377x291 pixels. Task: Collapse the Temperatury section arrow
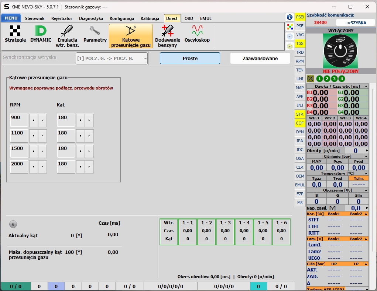[x=366, y=173]
